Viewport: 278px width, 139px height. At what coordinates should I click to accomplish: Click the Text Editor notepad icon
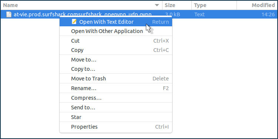coord(74,21)
